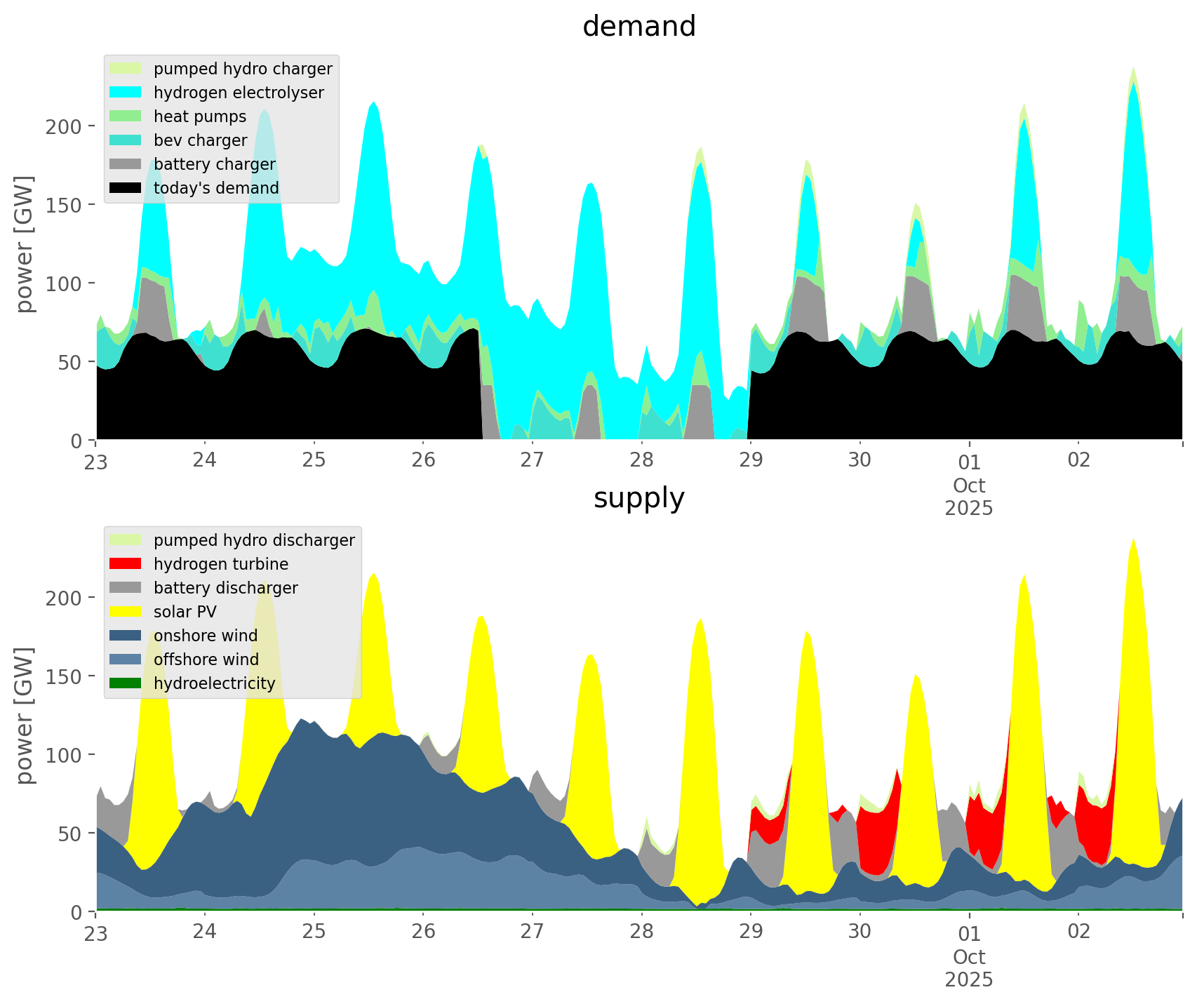Click the yellow solar PV legend swatch

[x=126, y=612]
